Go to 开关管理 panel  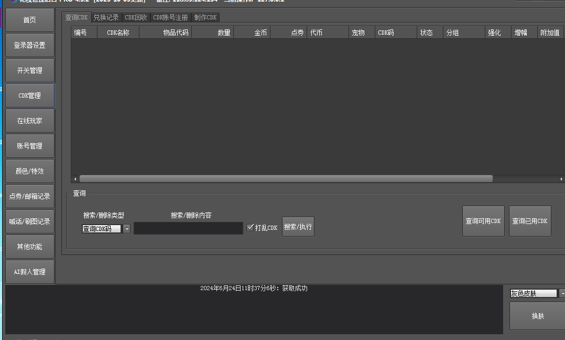point(30,70)
